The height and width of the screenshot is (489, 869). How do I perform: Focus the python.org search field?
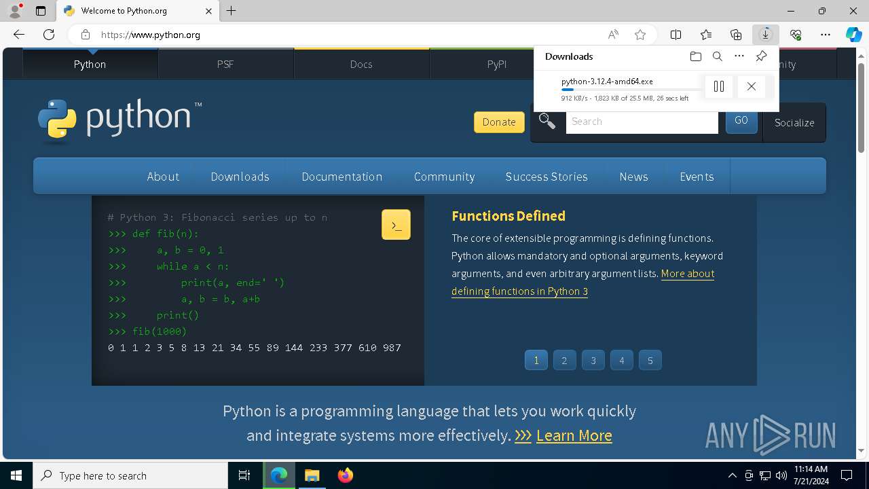coord(642,122)
